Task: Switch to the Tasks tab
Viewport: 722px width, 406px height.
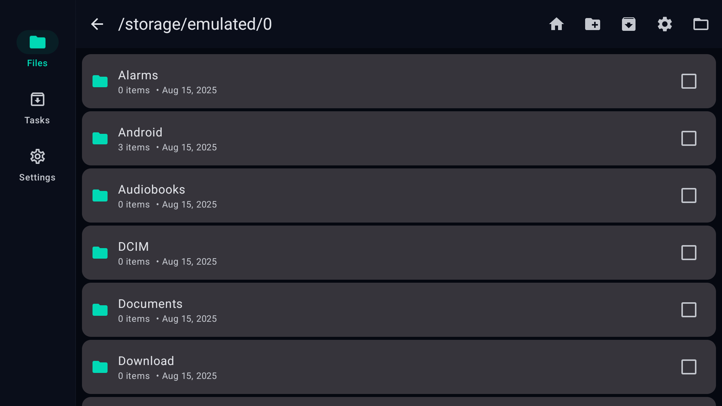Action: click(37, 108)
